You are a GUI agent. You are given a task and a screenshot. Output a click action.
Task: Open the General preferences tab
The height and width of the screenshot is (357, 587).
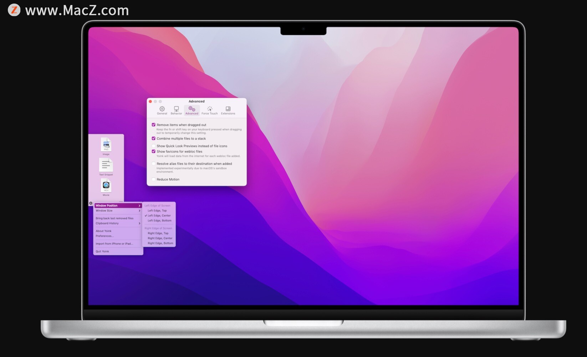162,110
